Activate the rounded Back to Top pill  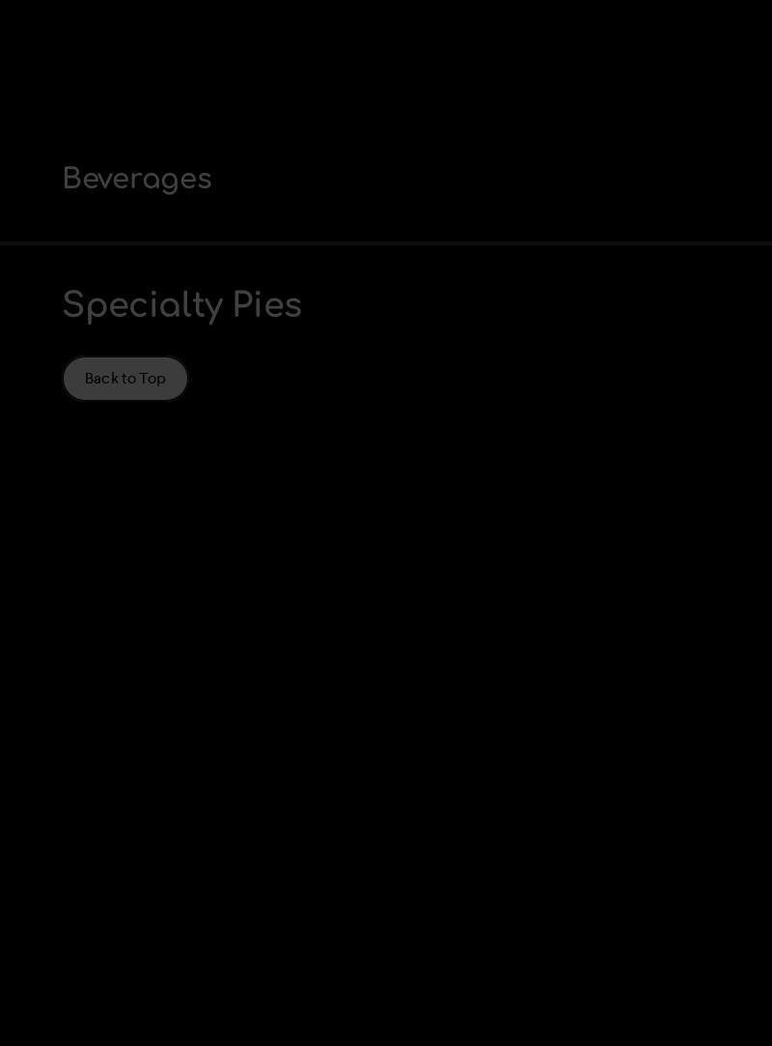pos(125,379)
